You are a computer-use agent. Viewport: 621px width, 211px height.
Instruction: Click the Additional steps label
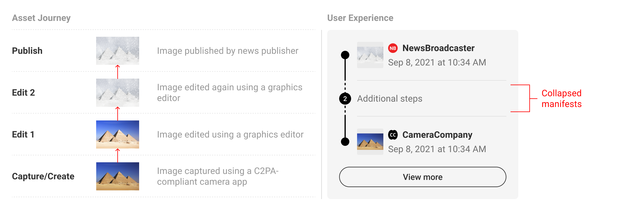click(390, 99)
